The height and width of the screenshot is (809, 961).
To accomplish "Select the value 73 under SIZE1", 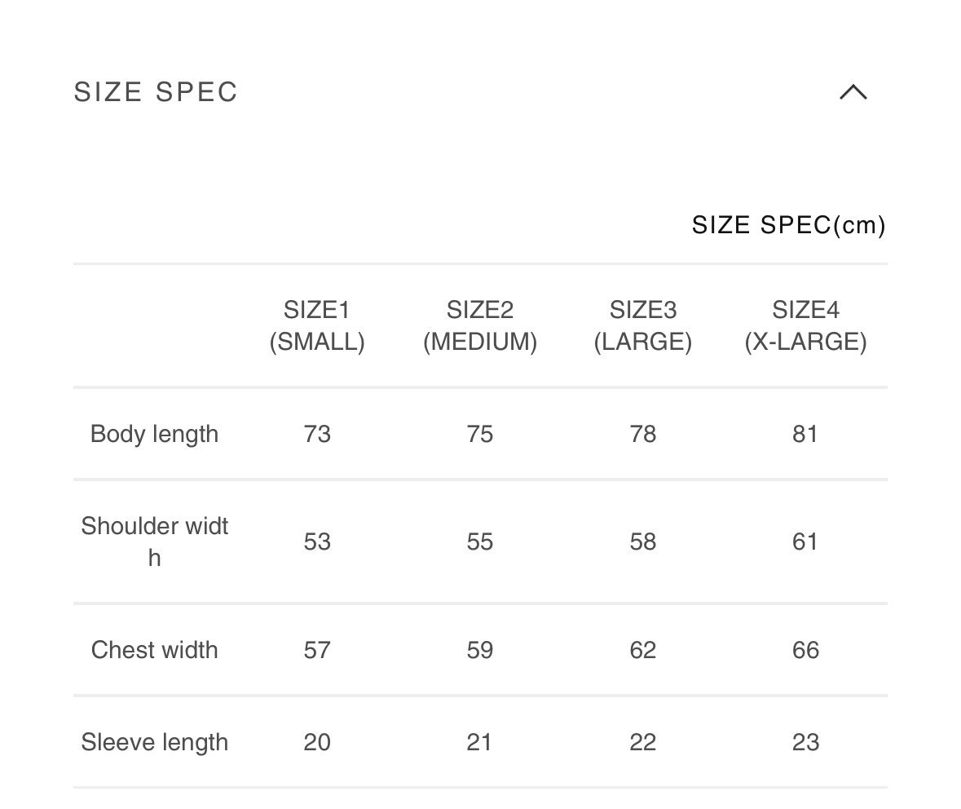I will tap(317, 434).
